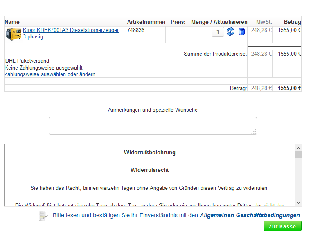Click the Widerrufsbelehrung scrollbar thumb
The image size is (311, 239).
click(298, 155)
